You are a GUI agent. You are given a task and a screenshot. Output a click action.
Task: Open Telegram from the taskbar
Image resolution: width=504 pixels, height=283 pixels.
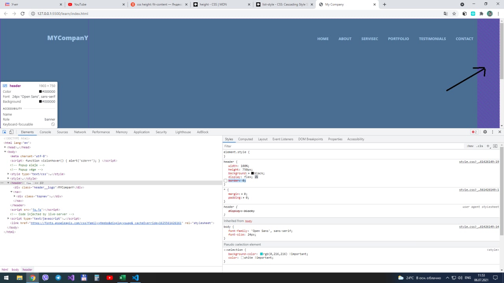tap(58, 277)
